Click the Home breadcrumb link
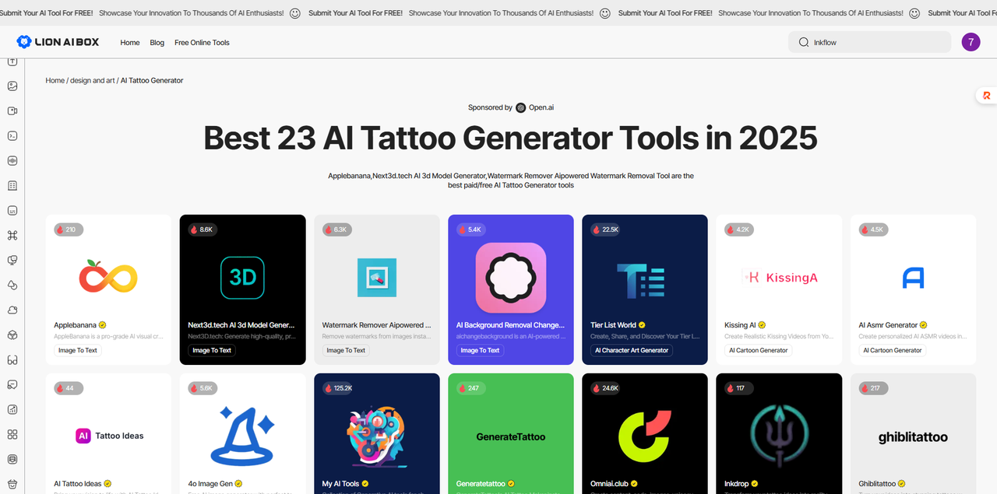 tap(55, 80)
